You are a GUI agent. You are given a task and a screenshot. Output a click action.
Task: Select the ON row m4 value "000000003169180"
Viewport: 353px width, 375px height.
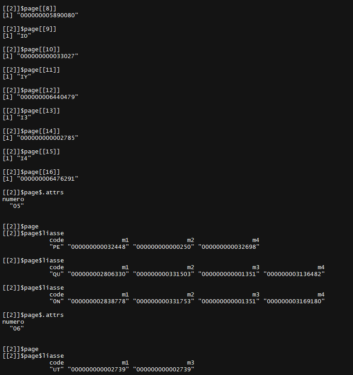point(294,301)
